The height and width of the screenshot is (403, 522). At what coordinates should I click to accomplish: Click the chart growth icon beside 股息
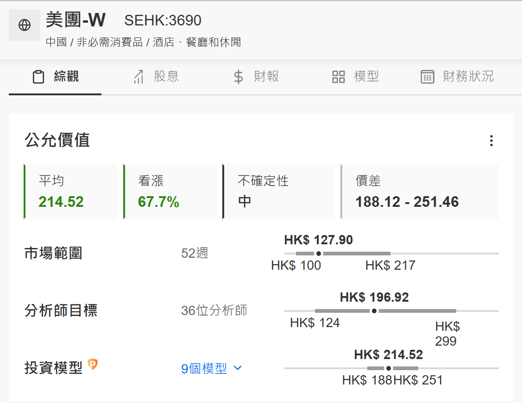click(x=138, y=77)
